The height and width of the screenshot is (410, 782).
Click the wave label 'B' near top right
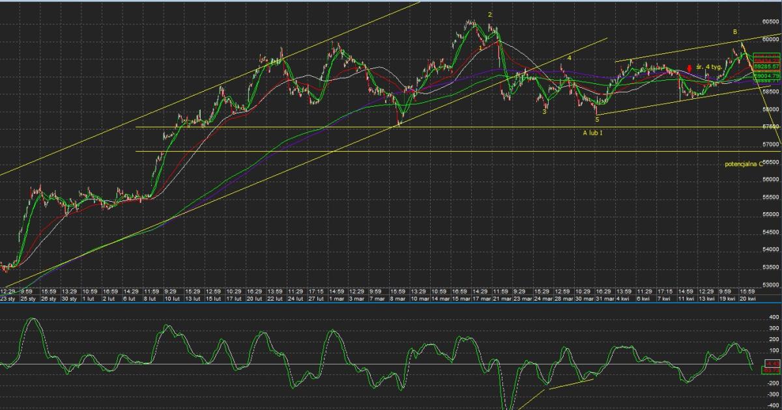coord(734,32)
